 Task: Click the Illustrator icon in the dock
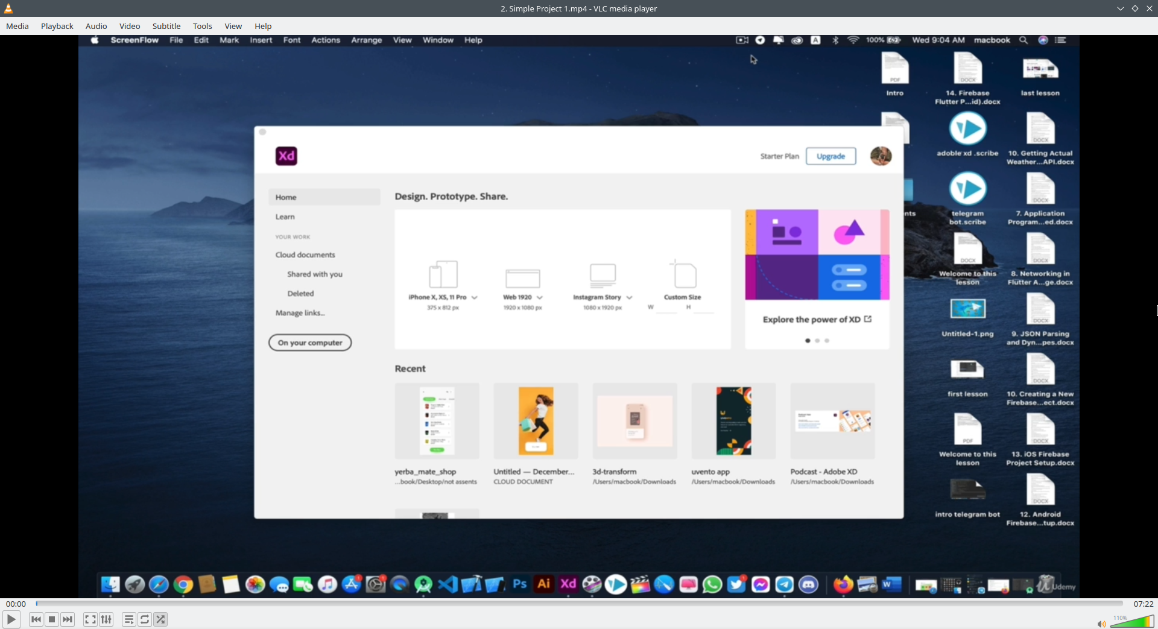[544, 584]
